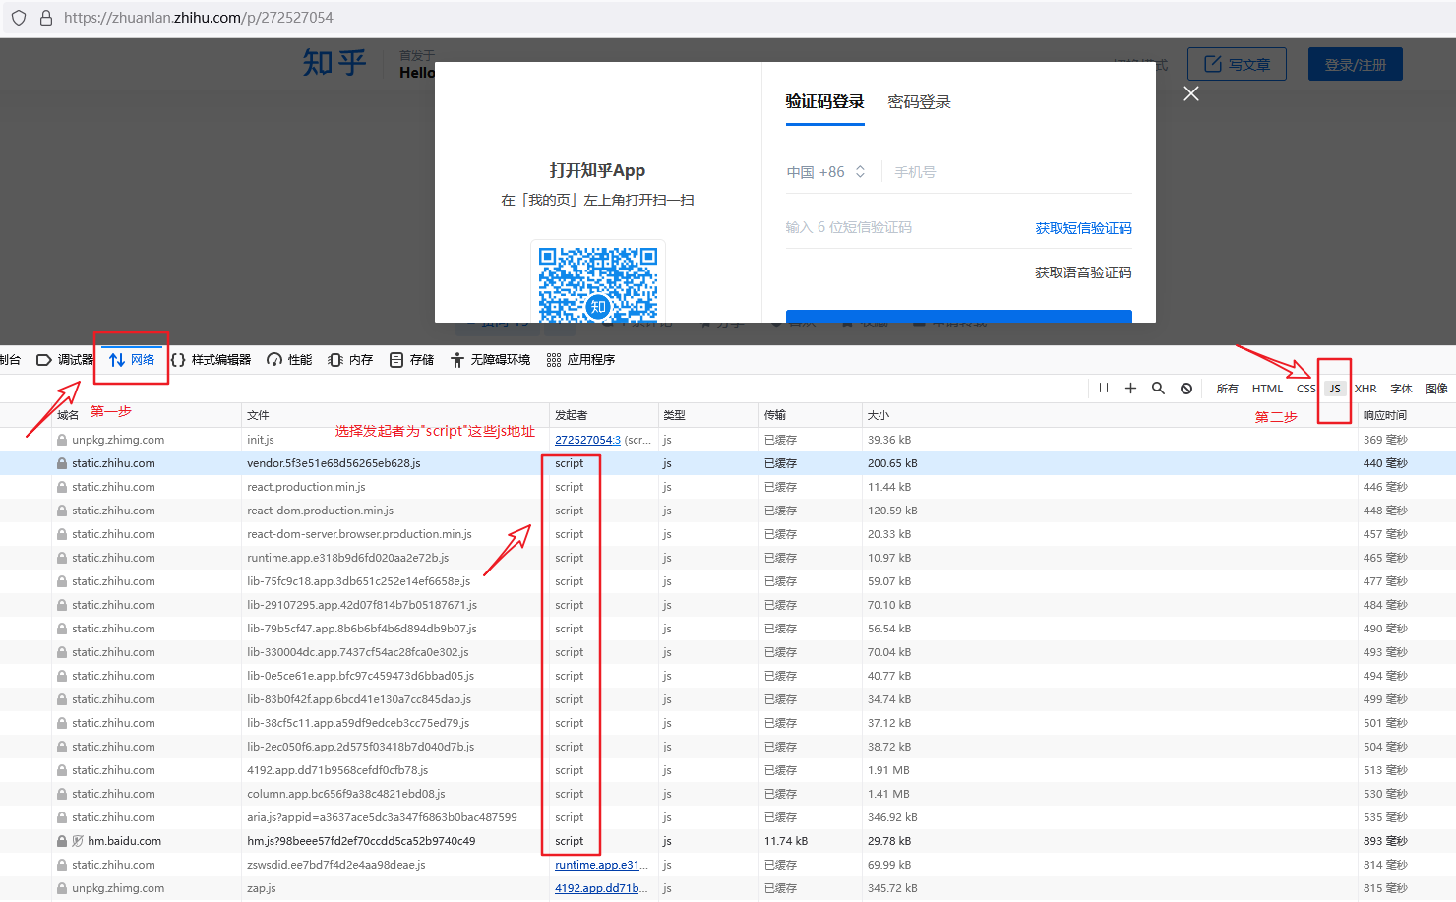Expand the 中国 +86 country code dropdown

pos(825,172)
